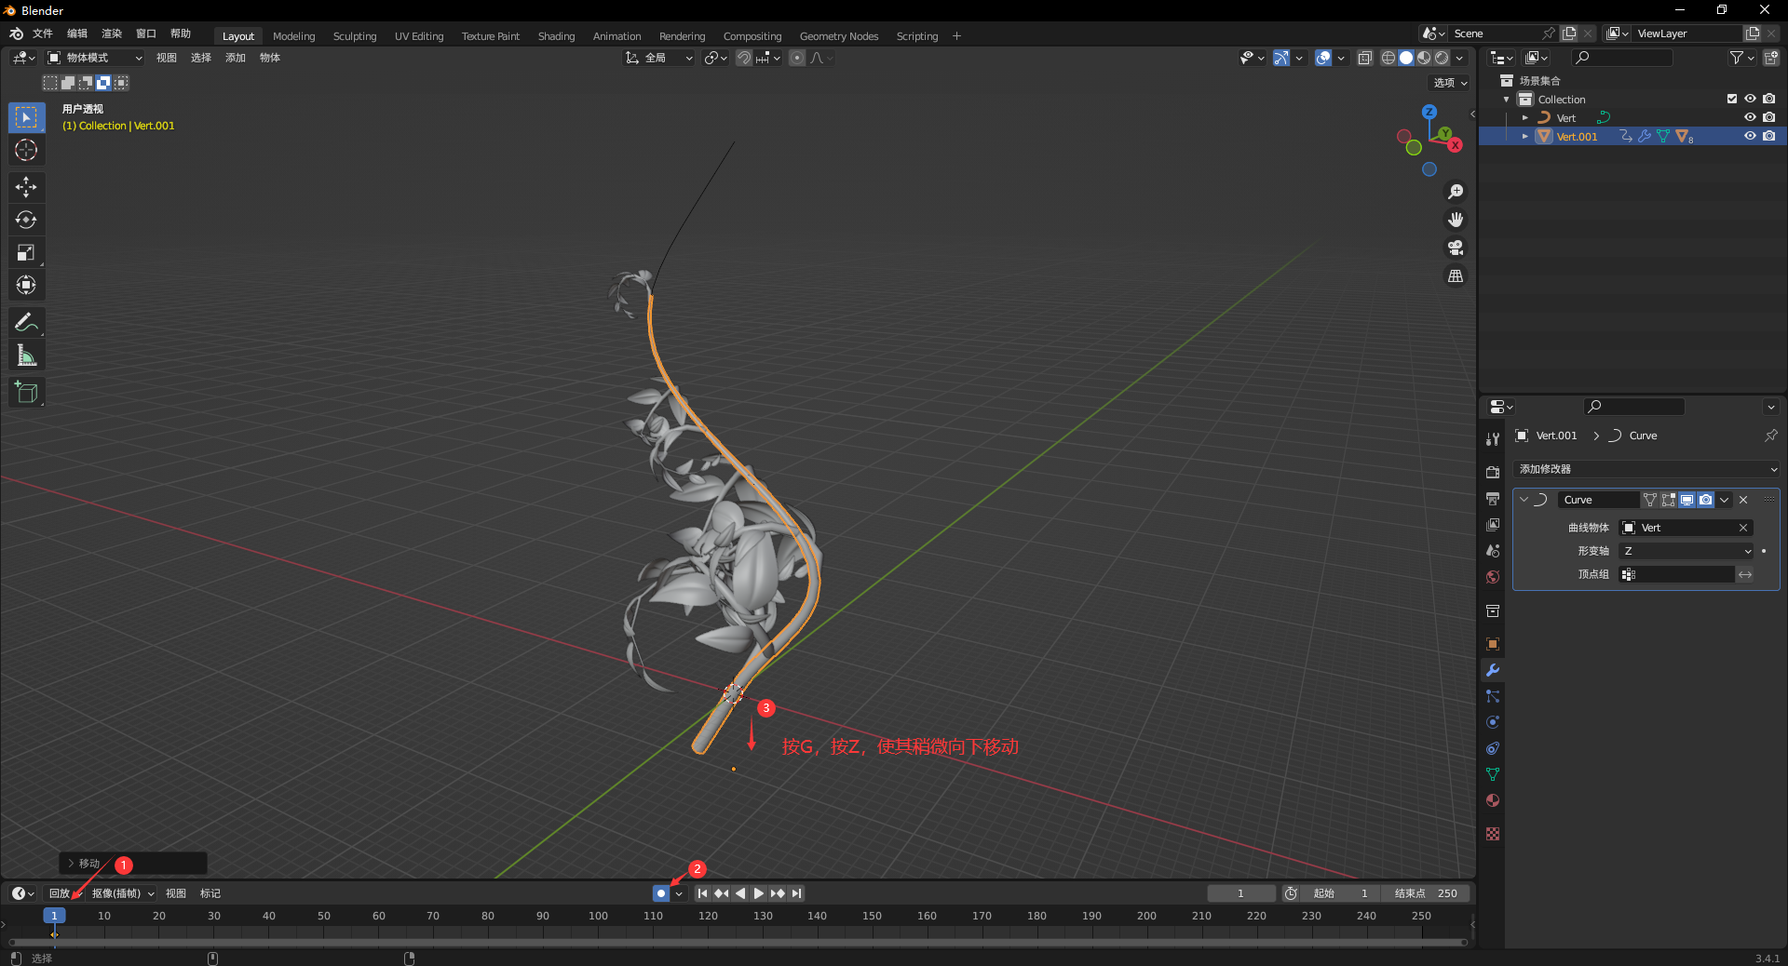Remove the Curve modifier with X button
The width and height of the screenshot is (1788, 966).
coord(1743,500)
